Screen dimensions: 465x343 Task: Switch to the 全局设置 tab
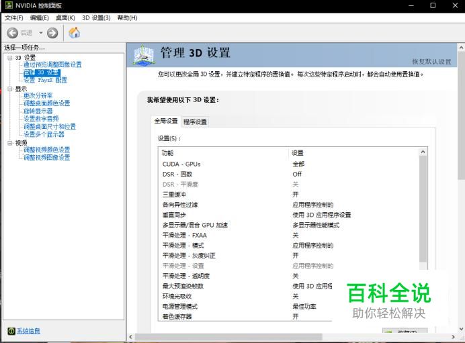click(x=166, y=121)
